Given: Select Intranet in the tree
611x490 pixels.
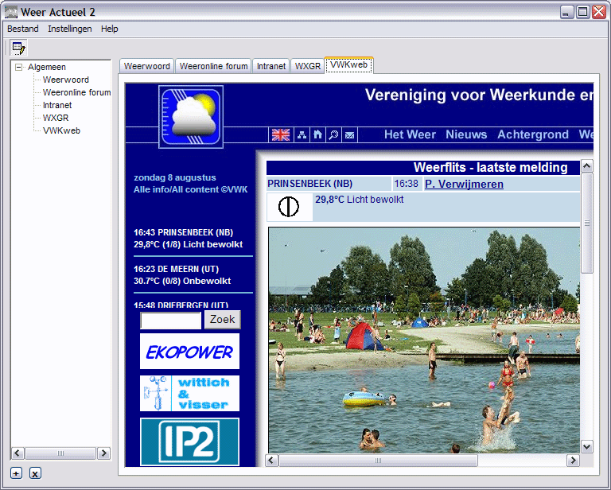Looking at the screenshot, I should pos(57,105).
